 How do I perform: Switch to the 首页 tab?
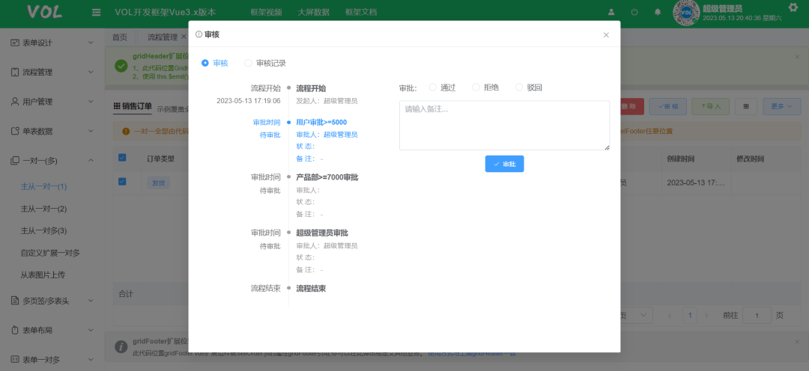click(x=120, y=37)
